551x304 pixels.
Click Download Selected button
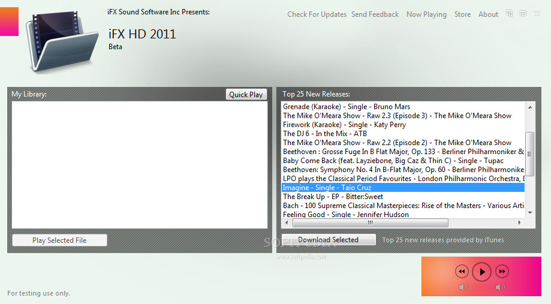click(328, 240)
